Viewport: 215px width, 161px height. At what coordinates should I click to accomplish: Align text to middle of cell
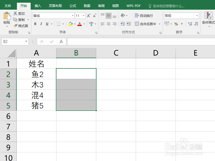(x=109, y=16)
